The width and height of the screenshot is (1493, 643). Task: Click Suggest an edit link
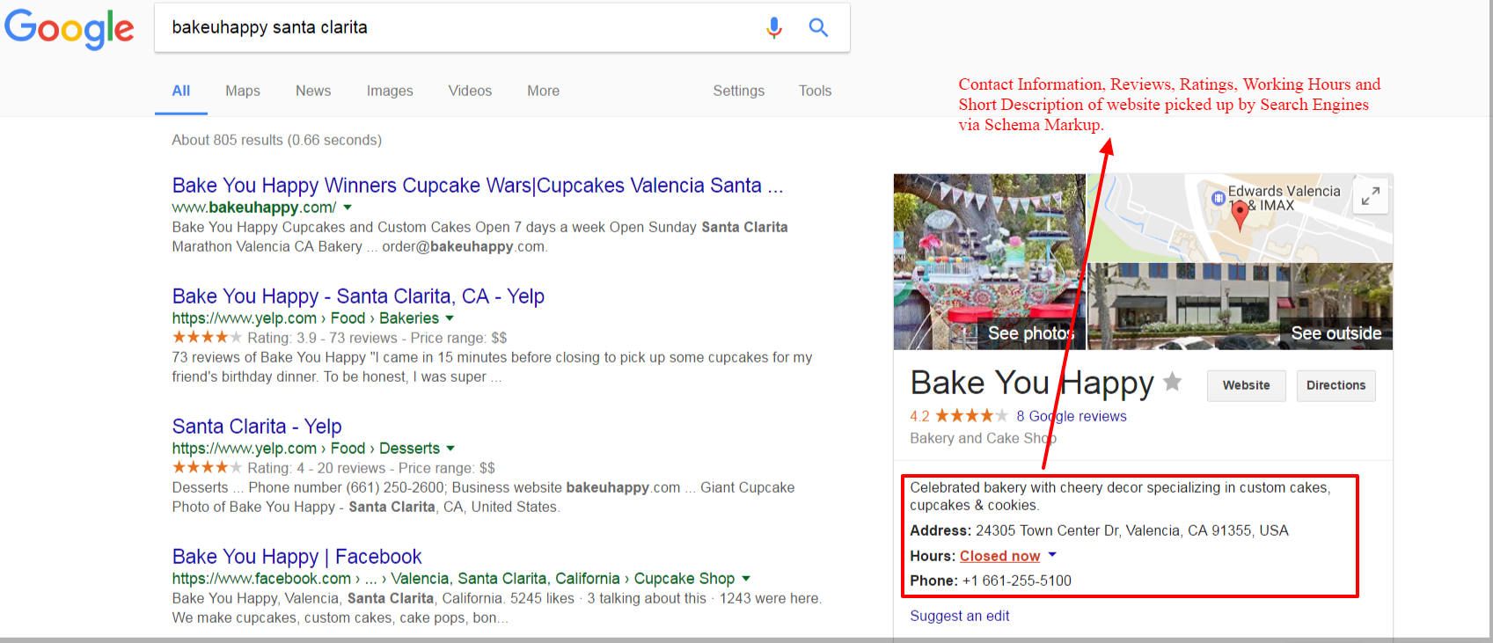coord(959,616)
